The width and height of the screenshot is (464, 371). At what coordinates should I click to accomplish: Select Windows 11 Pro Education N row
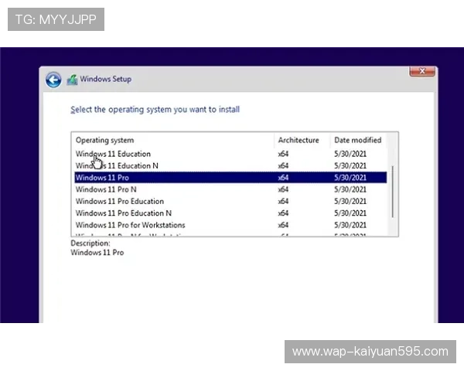(x=230, y=213)
